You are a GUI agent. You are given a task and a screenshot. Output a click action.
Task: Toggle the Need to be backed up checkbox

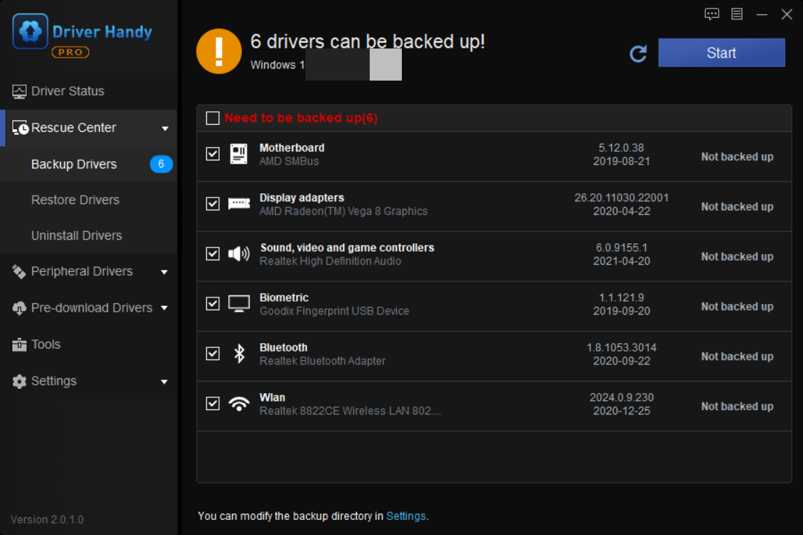coord(212,118)
